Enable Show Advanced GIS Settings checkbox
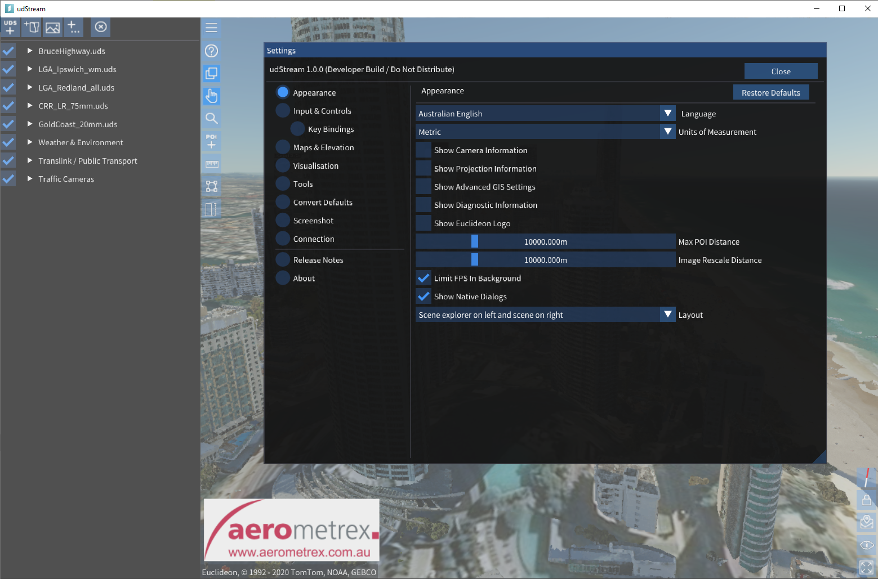 point(424,187)
